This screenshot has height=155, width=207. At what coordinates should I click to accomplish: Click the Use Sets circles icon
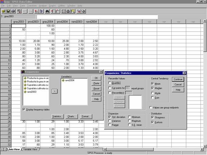pos(84,11)
